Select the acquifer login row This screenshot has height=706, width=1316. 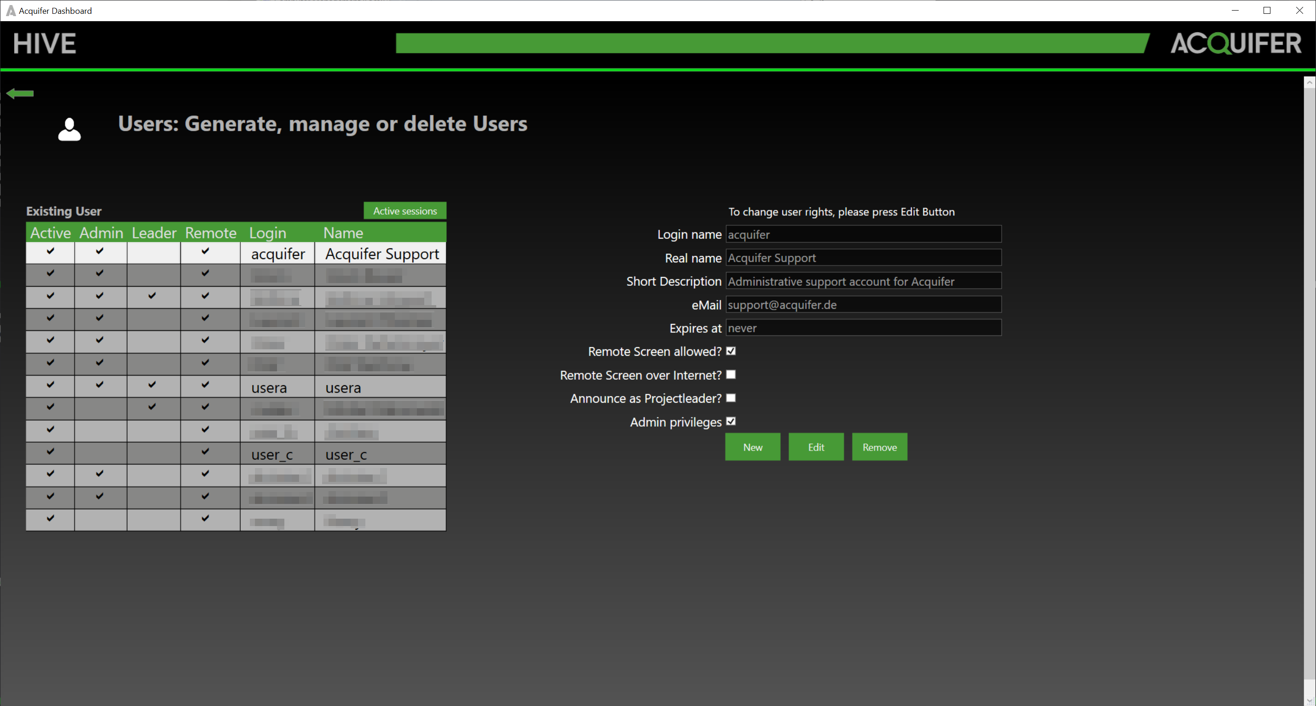coord(277,254)
